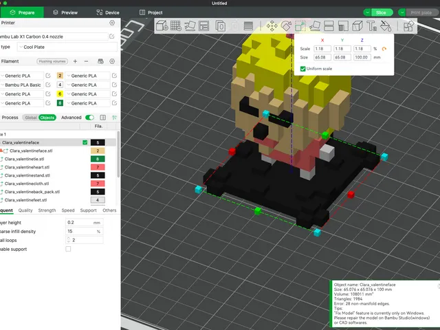440x330 pixels.
Task: Click the Scale X input field
Action: pyautogui.click(x=322, y=49)
